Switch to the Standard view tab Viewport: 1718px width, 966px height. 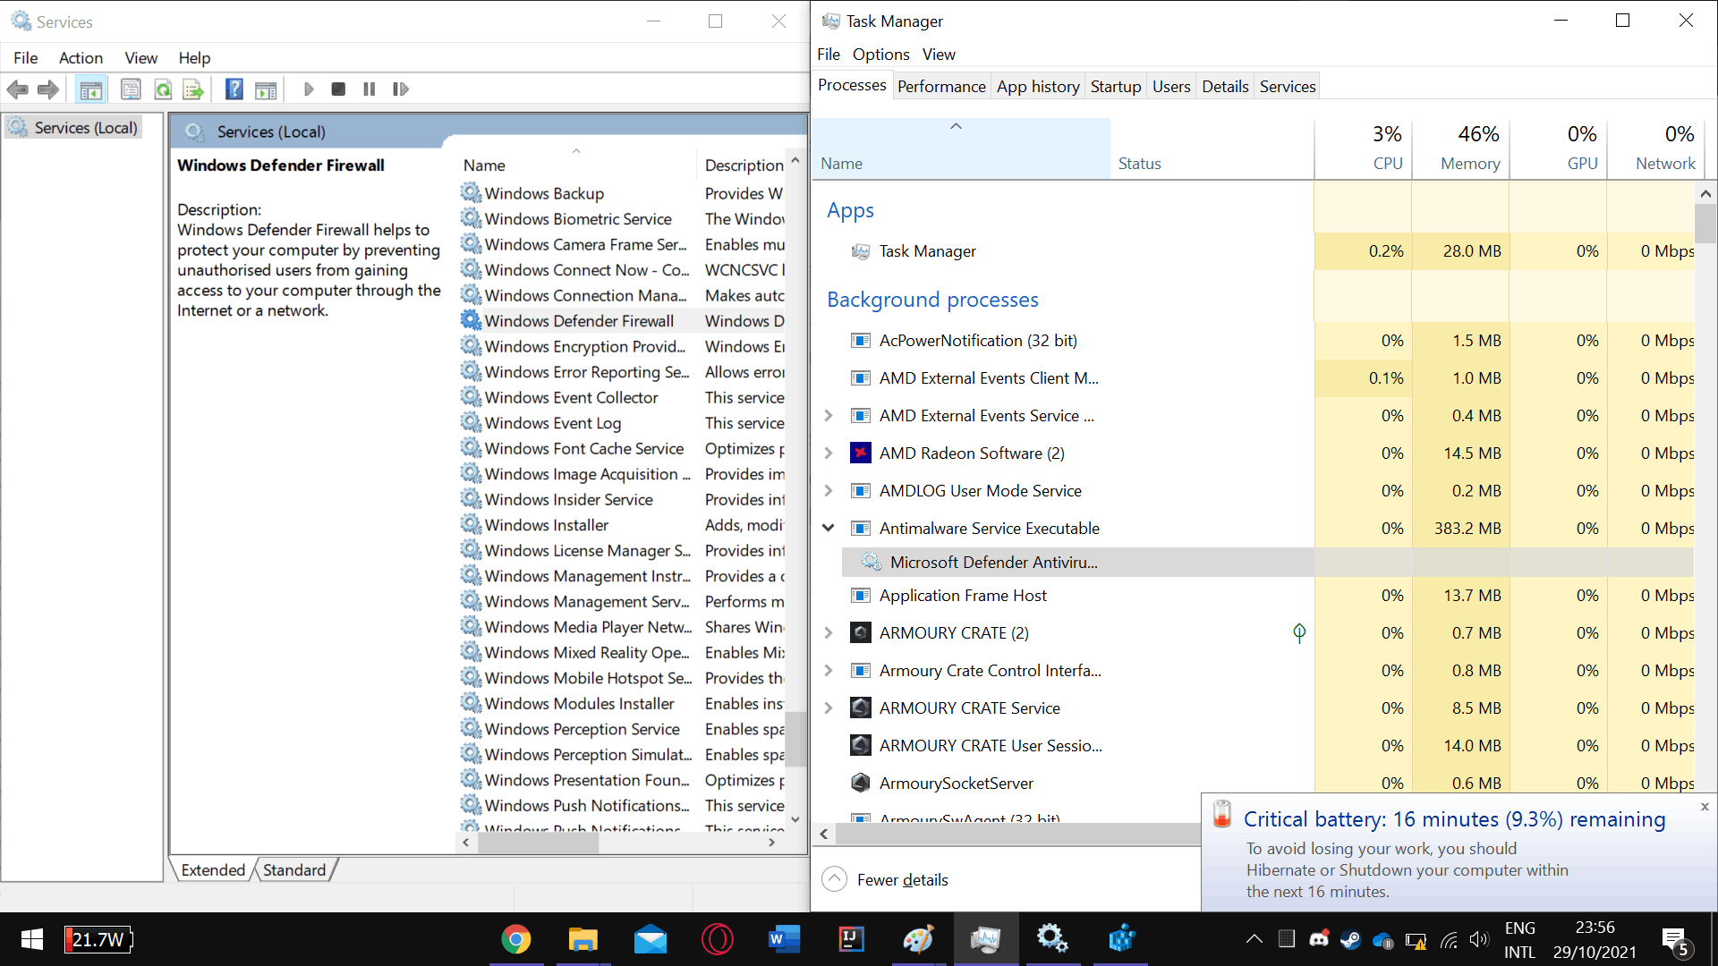(294, 870)
